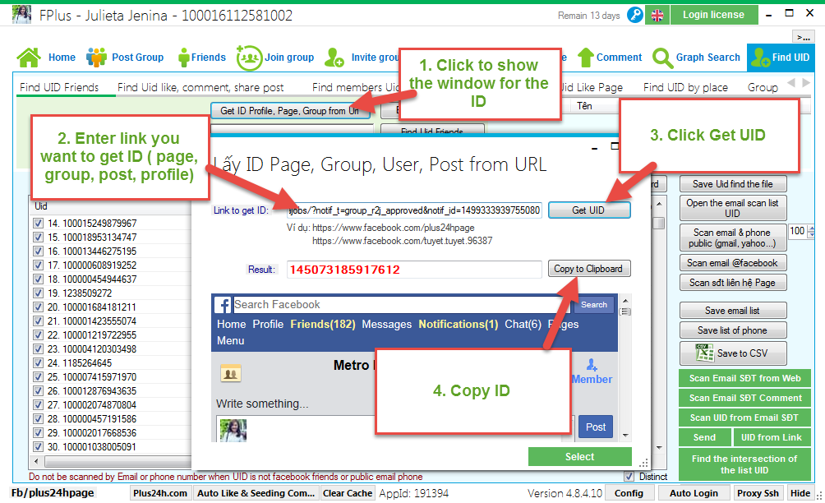
Task: Toggle checkbox for row 15 UID 100018953134747
Action: [38, 238]
